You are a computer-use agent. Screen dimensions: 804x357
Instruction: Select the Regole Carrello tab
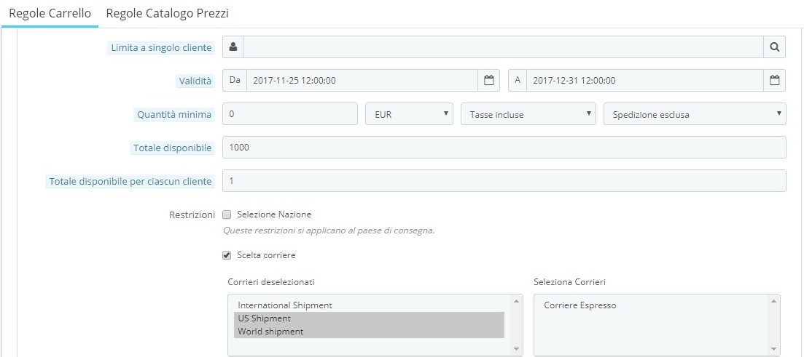(x=50, y=14)
